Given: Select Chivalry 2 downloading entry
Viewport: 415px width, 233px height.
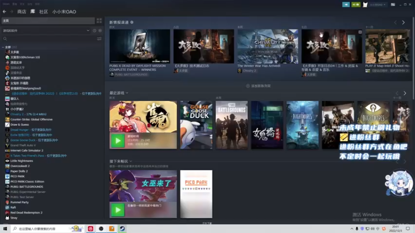Looking at the screenshot, I should [29, 114].
